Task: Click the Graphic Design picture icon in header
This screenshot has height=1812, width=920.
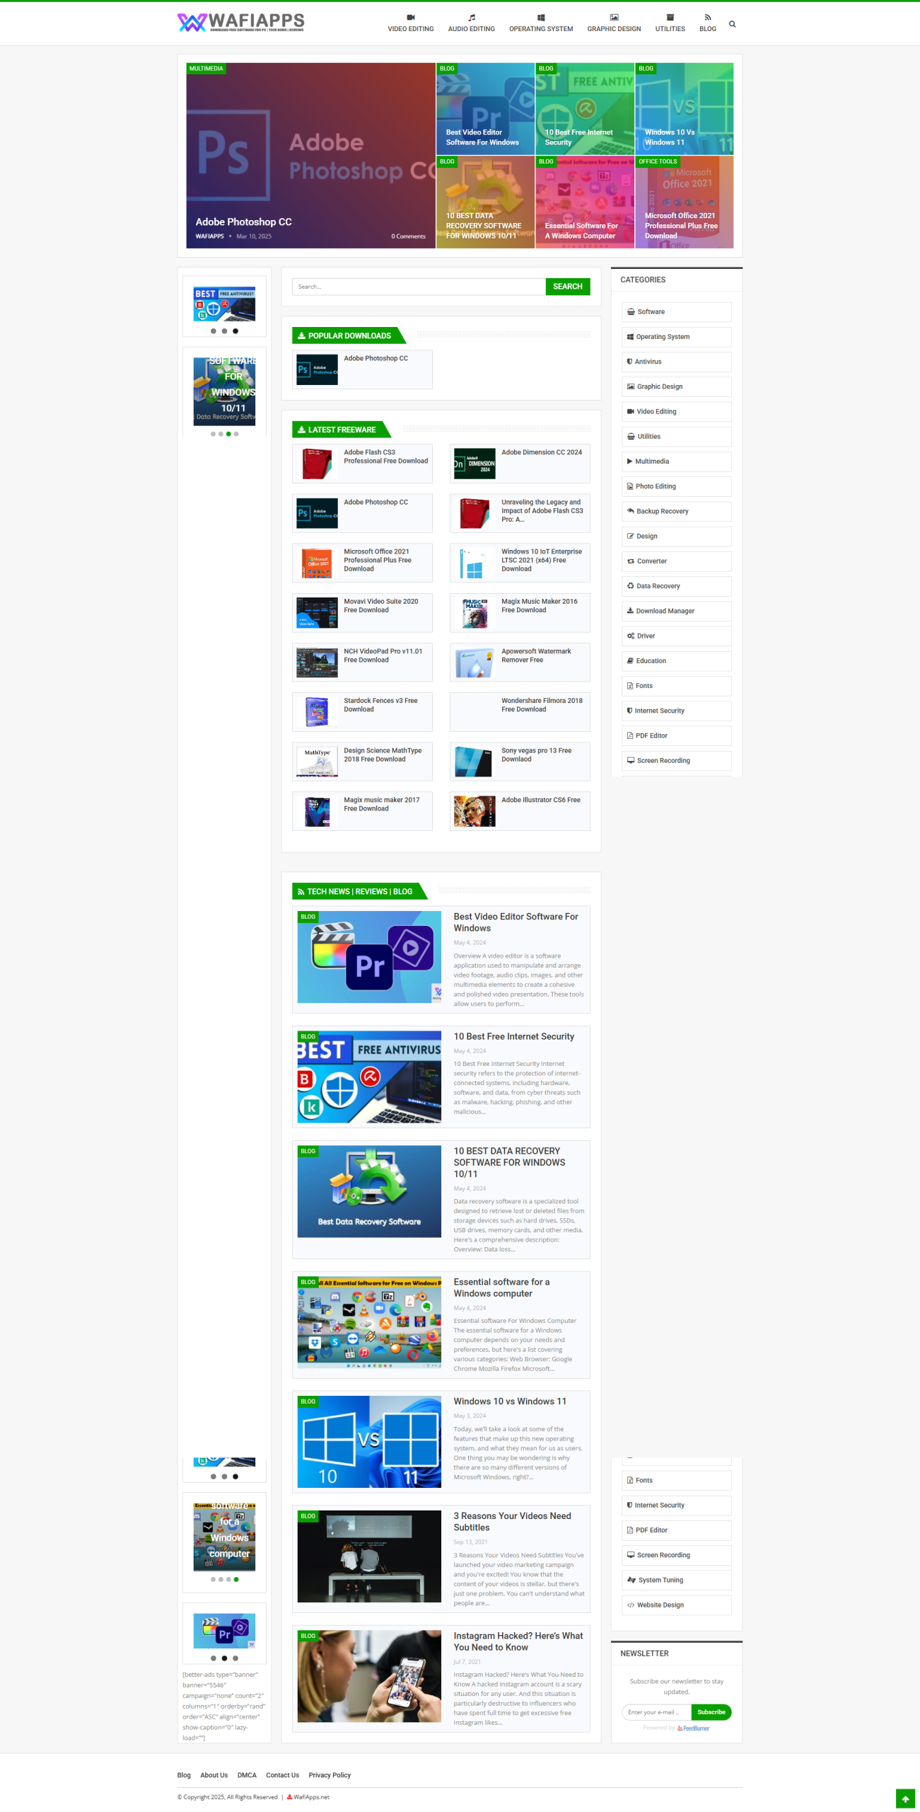Action: coord(614,18)
